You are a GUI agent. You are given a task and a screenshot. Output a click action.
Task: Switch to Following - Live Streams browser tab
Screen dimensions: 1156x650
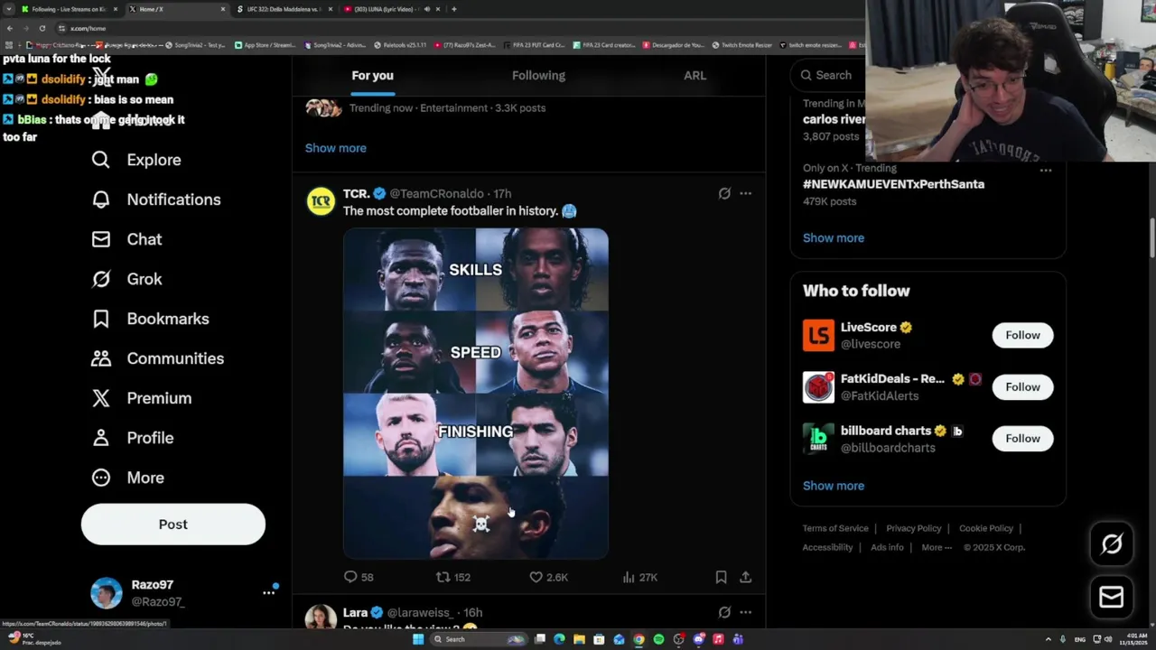pos(68,9)
